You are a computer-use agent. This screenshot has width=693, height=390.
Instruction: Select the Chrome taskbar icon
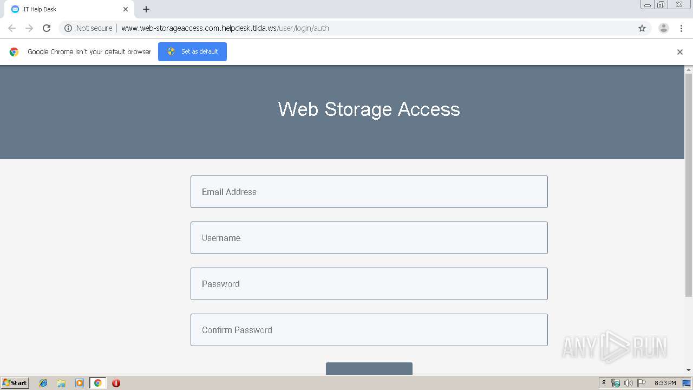pyautogui.click(x=97, y=383)
